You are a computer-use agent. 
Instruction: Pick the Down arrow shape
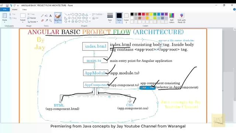tap(66, 21)
